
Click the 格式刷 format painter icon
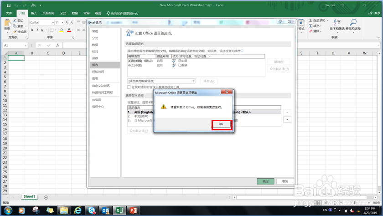coord(15,31)
